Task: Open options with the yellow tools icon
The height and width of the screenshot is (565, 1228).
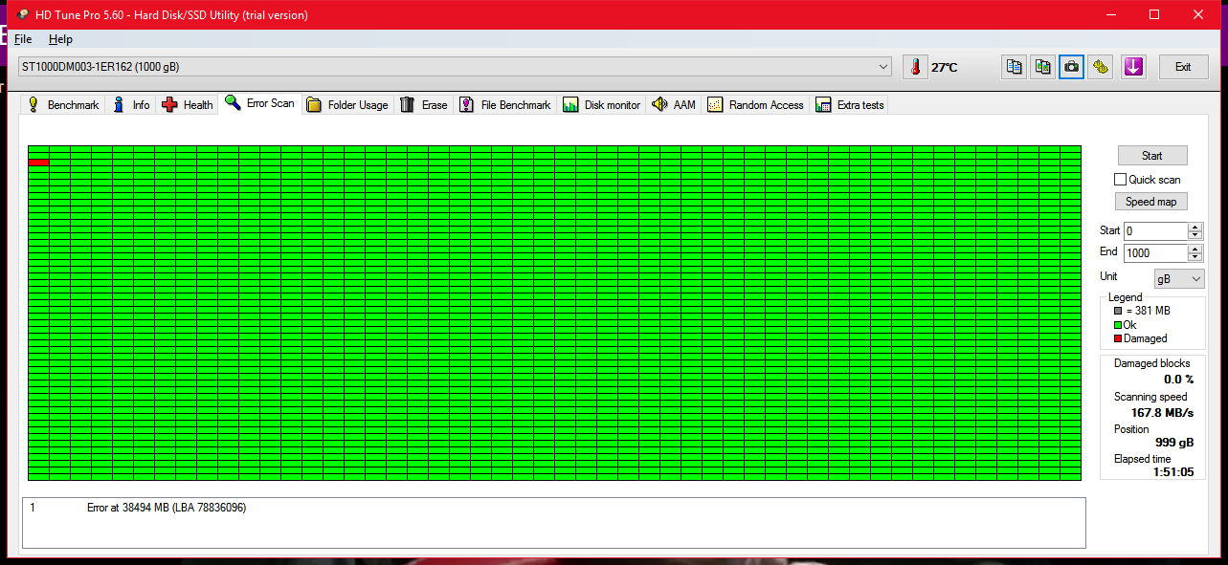Action: [1101, 67]
